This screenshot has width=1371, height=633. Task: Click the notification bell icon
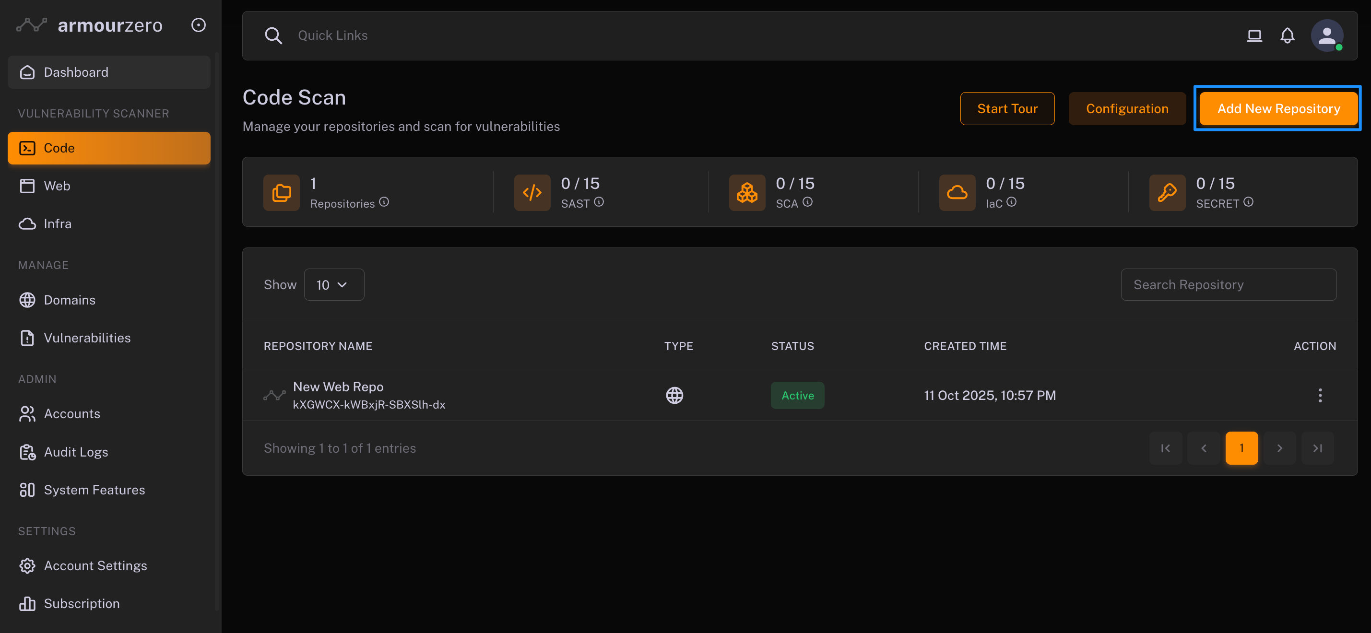coord(1287,35)
